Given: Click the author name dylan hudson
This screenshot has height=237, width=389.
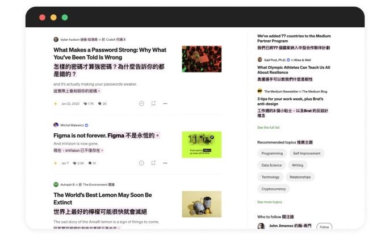Looking at the screenshot, I should click(x=70, y=40).
